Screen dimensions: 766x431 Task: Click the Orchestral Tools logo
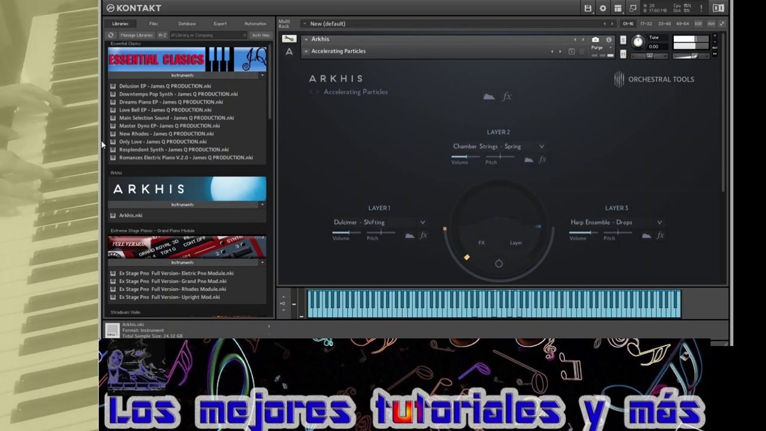pos(654,79)
